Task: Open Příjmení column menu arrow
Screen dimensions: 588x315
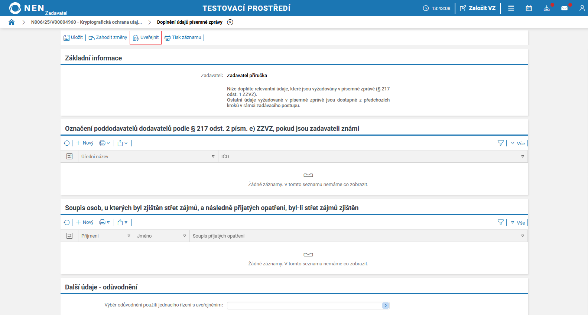Action: click(x=129, y=236)
